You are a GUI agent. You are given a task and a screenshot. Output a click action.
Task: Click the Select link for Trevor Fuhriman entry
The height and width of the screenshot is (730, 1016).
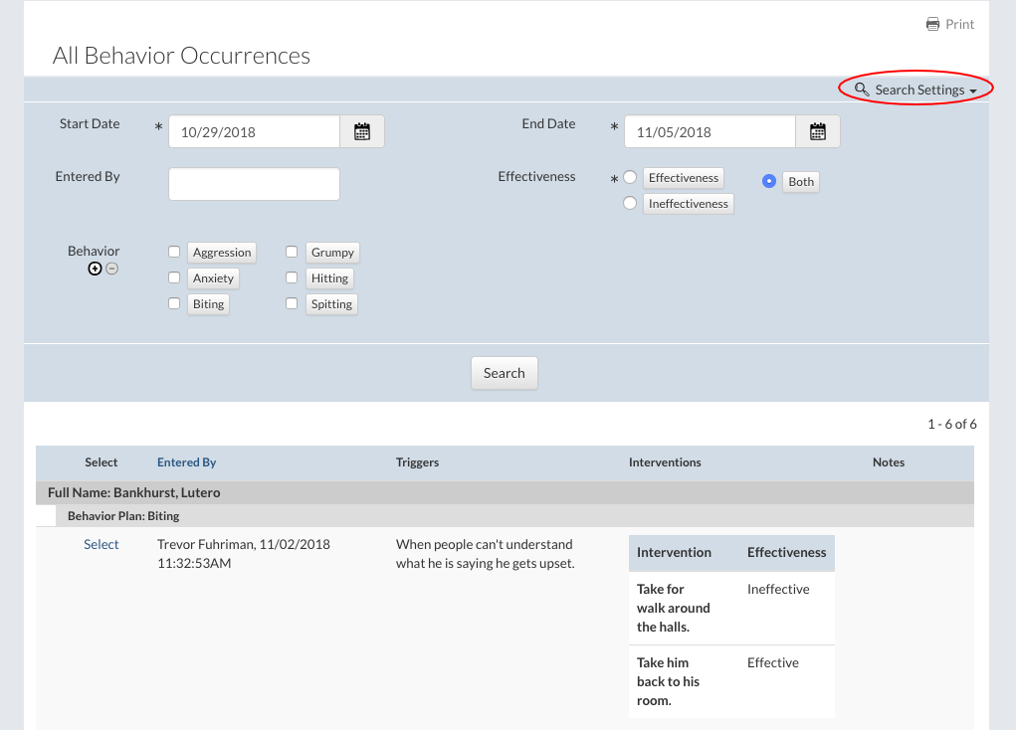point(101,544)
